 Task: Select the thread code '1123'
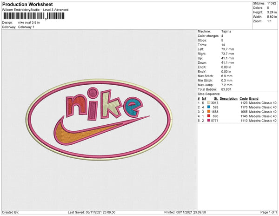tap(244, 103)
